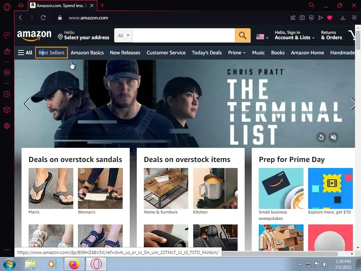This screenshot has height=271, width=361.
Task: Reload the Amazon page
Action: pos(43,18)
